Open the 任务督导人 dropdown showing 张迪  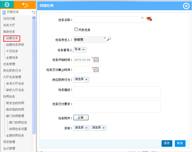pos(80,49)
